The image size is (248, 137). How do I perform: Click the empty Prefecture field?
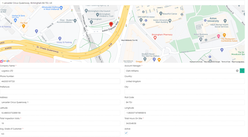(60, 92)
